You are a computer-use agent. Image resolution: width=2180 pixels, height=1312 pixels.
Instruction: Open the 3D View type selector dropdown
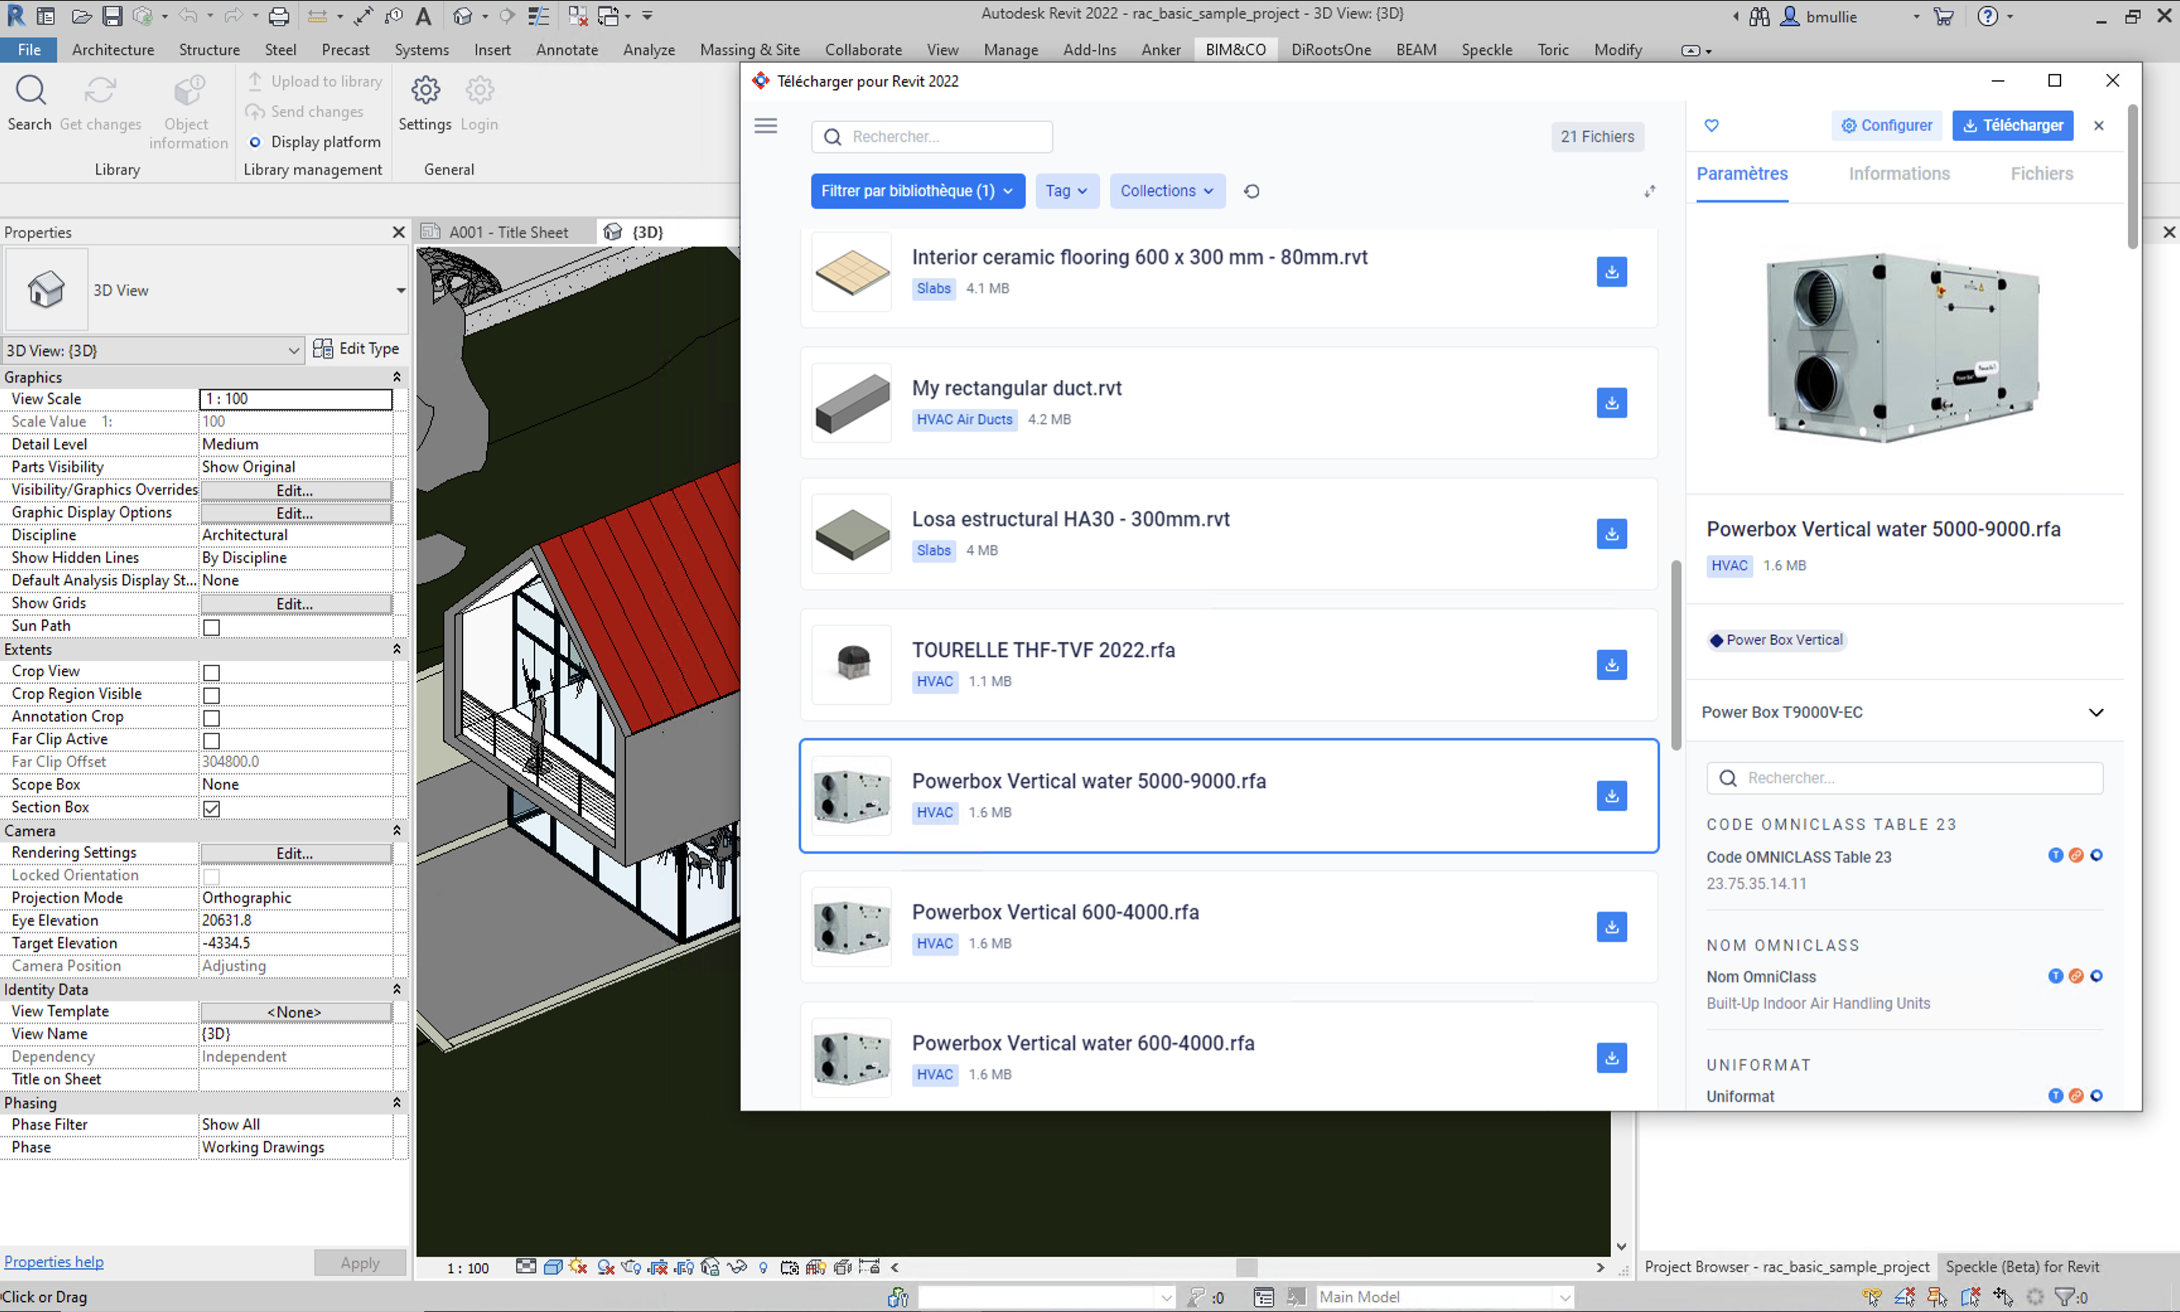401,290
